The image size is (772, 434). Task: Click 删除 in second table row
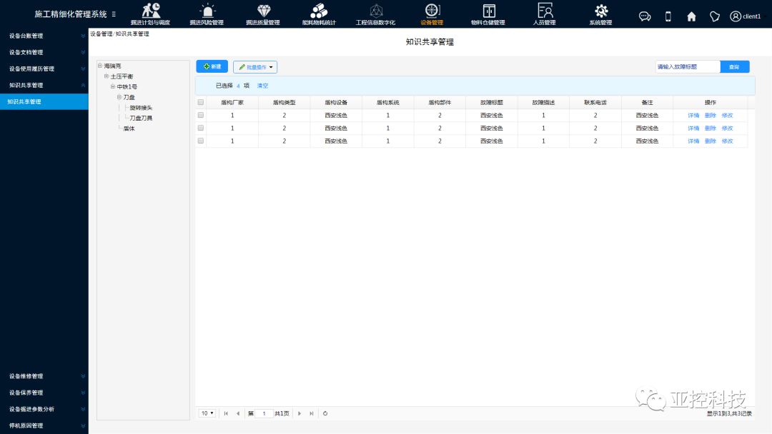(x=710, y=128)
